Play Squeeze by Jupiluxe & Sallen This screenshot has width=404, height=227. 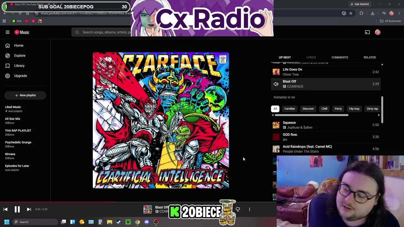tap(326, 125)
